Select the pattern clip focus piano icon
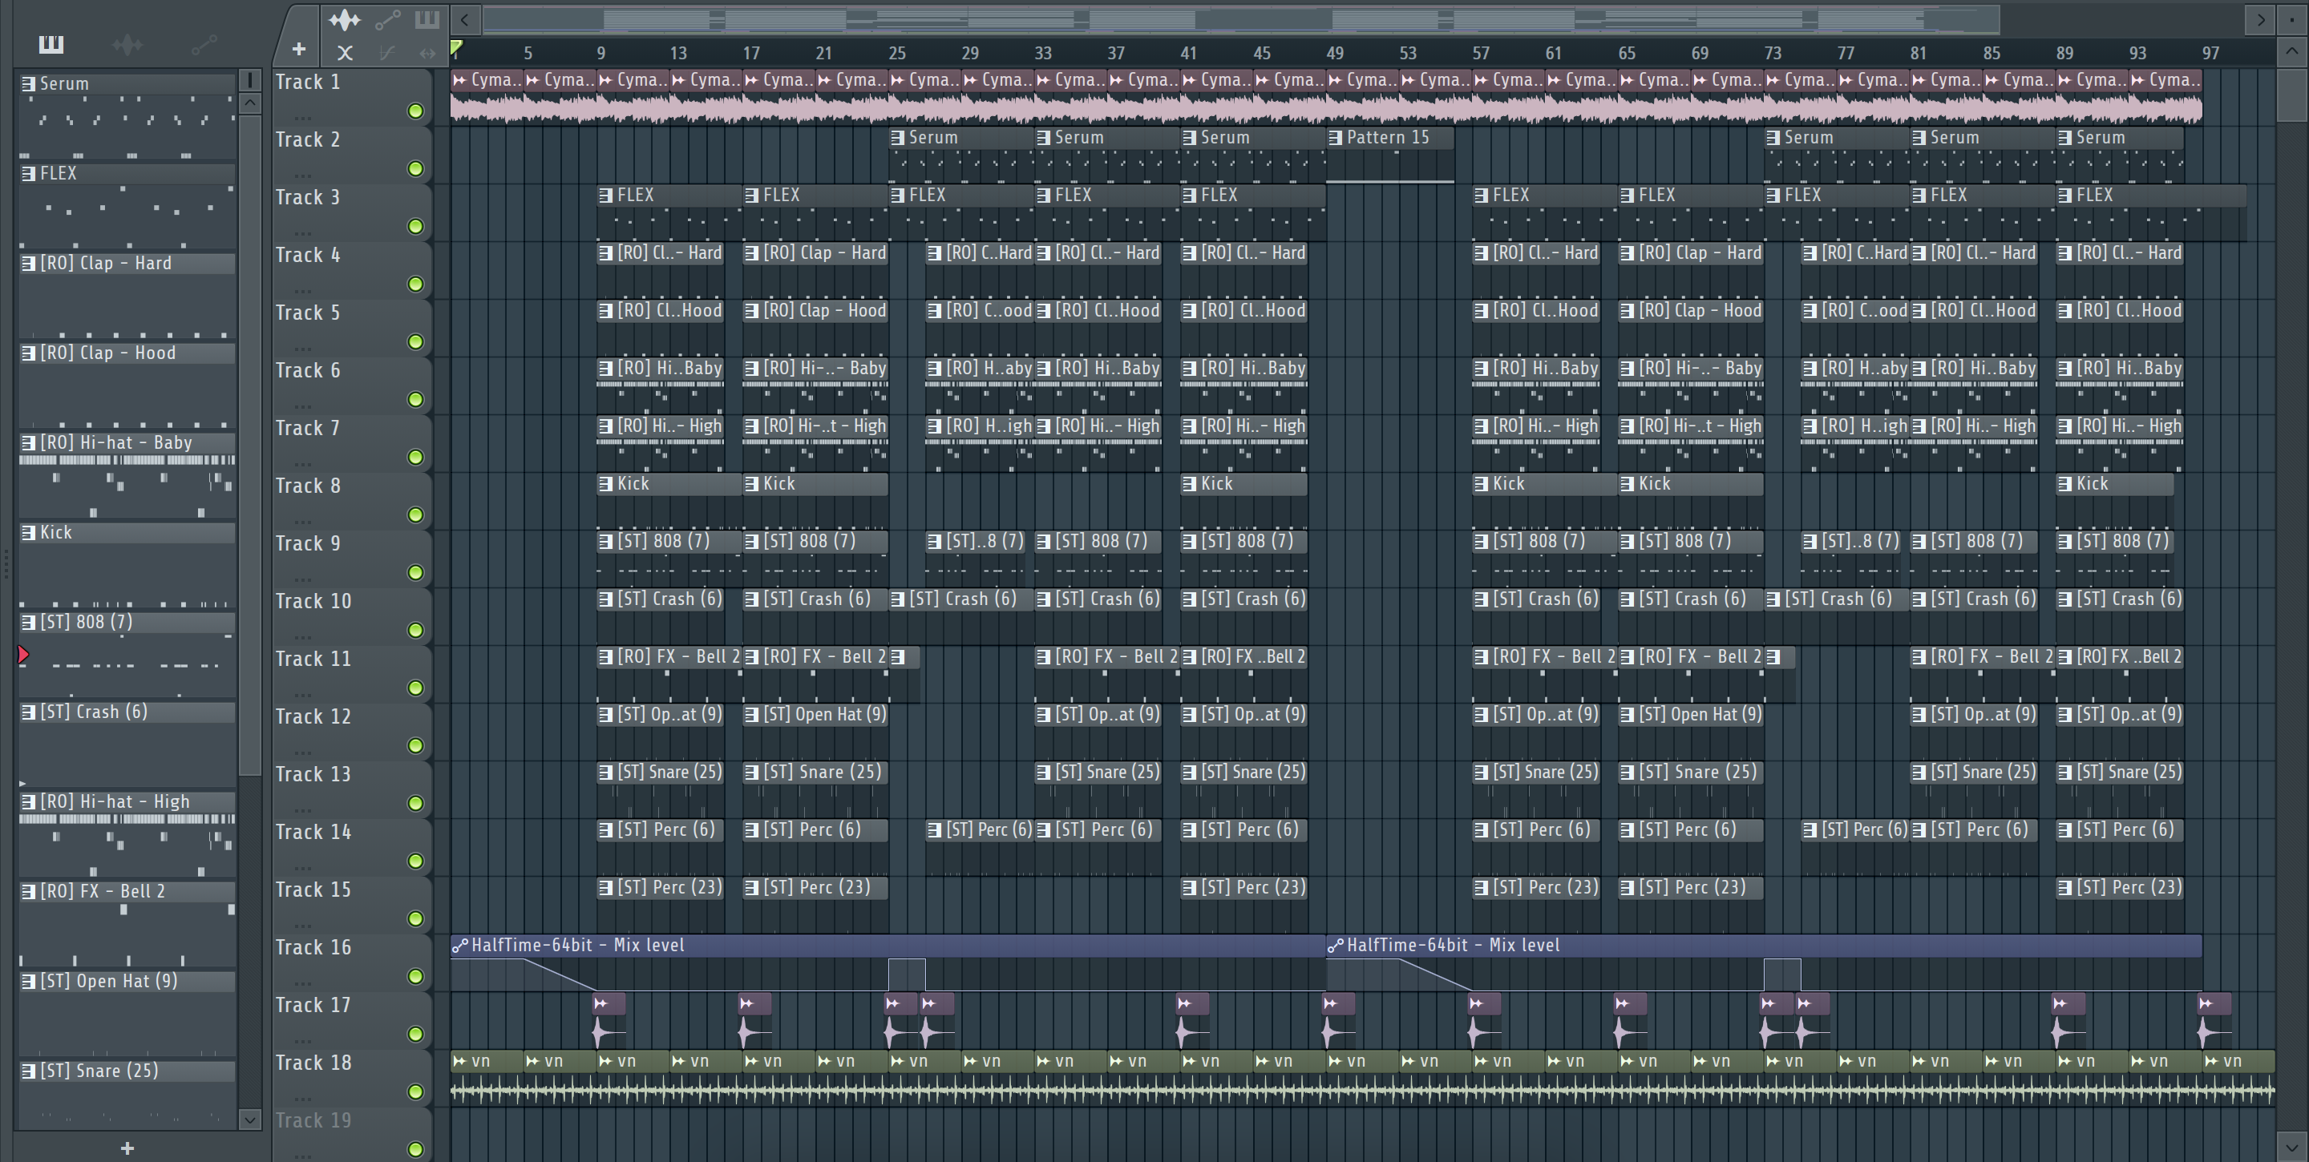Image resolution: width=2309 pixels, height=1162 pixels. pyautogui.click(x=427, y=20)
